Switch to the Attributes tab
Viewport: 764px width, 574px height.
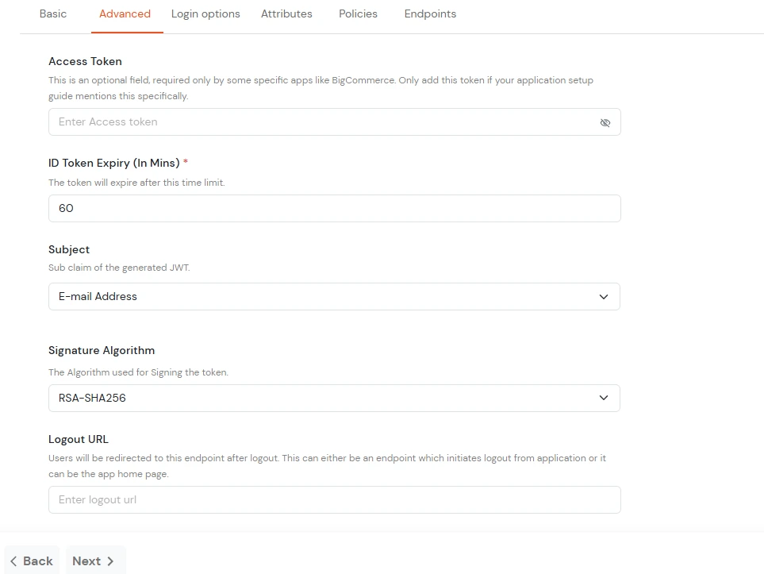(286, 13)
